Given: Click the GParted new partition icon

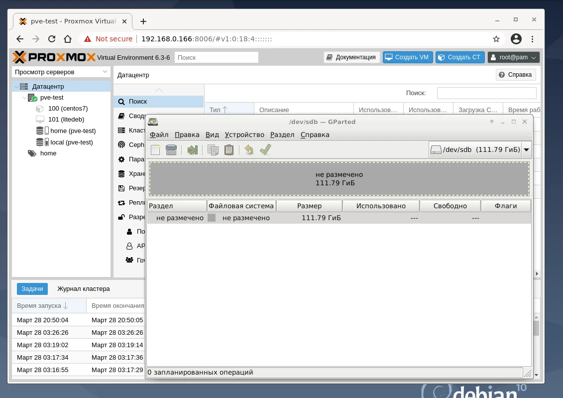Looking at the screenshot, I should click(155, 150).
